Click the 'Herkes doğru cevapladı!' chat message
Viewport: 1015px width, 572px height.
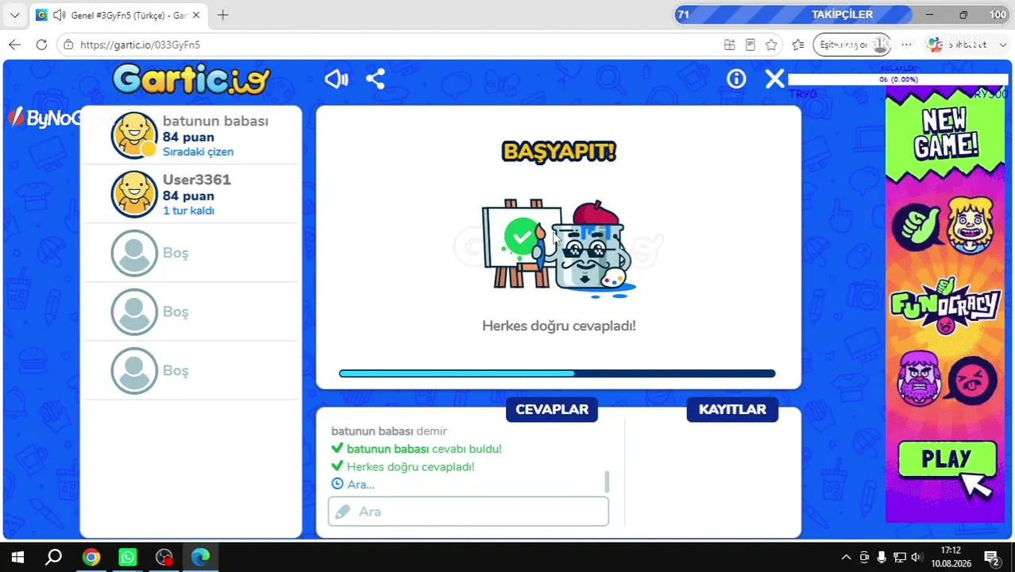(411, 466)
